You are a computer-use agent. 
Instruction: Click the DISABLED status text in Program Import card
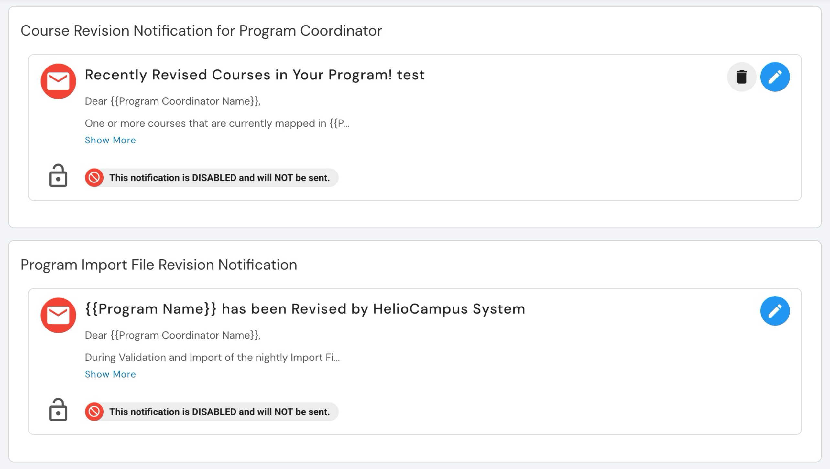[x=219, y=412]
